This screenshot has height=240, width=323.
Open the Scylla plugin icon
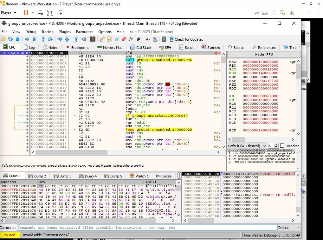[93, 39]
